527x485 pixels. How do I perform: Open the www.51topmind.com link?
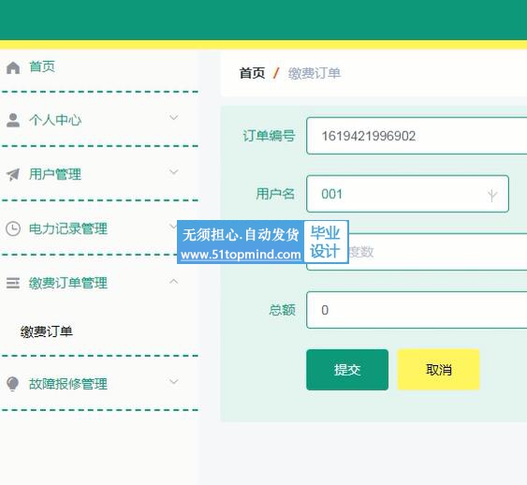tap(241, 255)
